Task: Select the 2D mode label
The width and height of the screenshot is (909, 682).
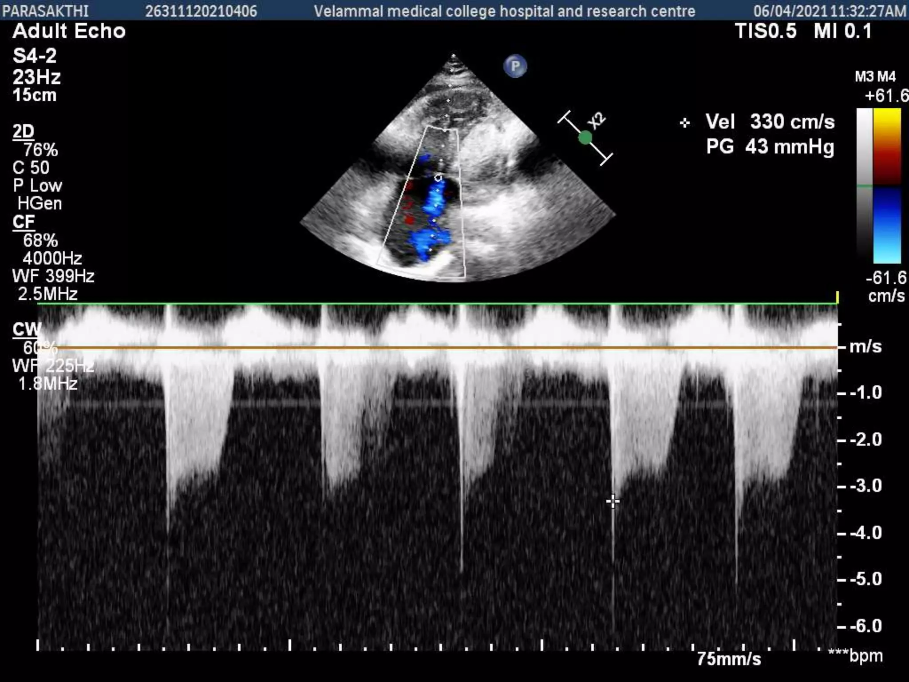Action: pyautogui.click(x=24, y=131)
